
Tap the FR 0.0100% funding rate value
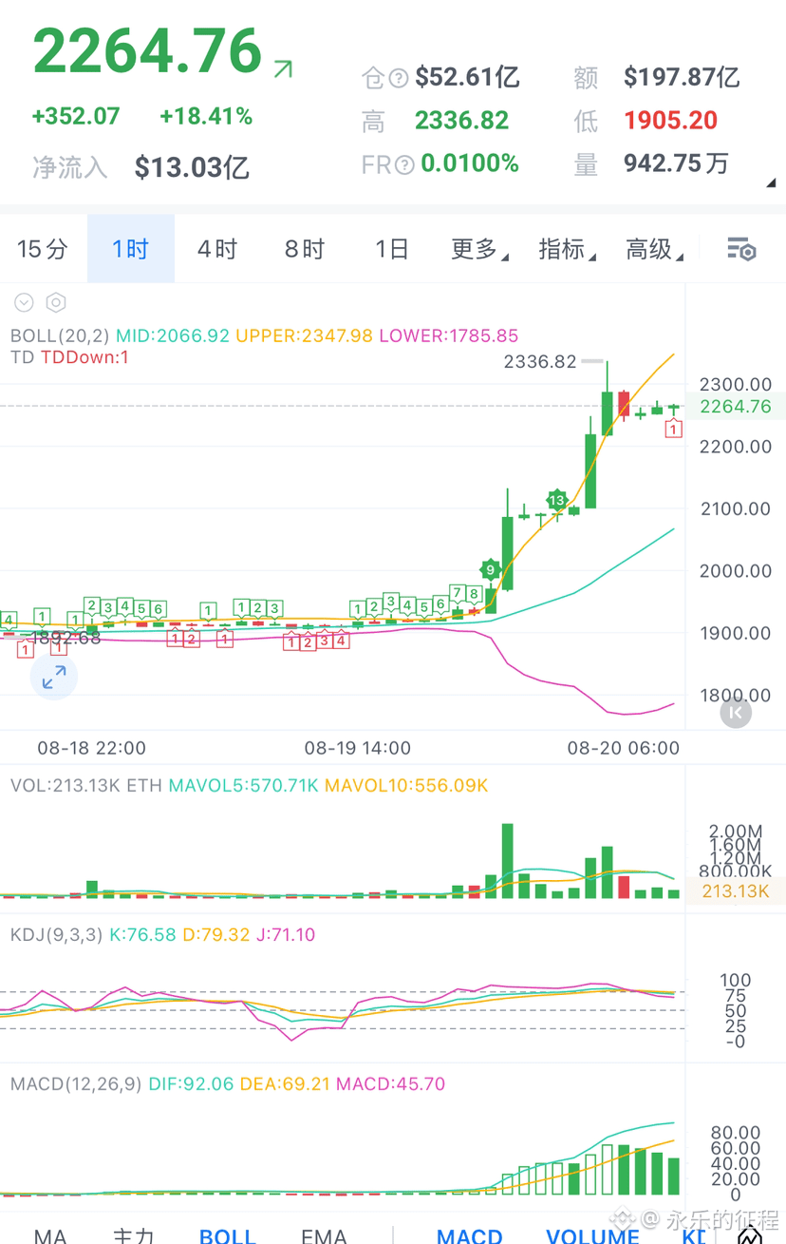(470, 164)
